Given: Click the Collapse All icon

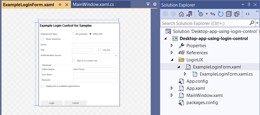Looking at the screenshot, I should [229, 14].
